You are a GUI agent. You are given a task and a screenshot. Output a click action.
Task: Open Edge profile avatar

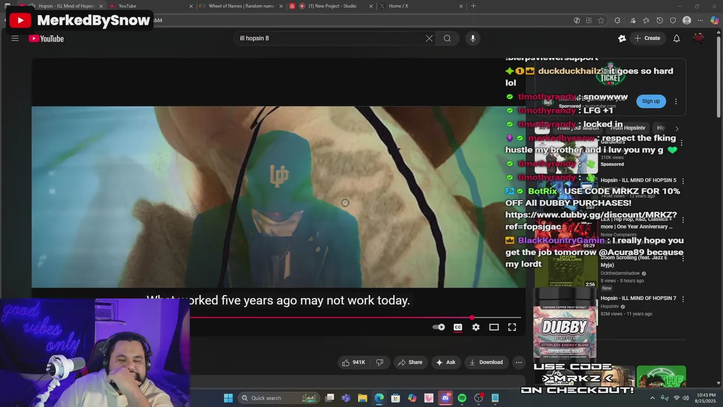coord(687,20)
